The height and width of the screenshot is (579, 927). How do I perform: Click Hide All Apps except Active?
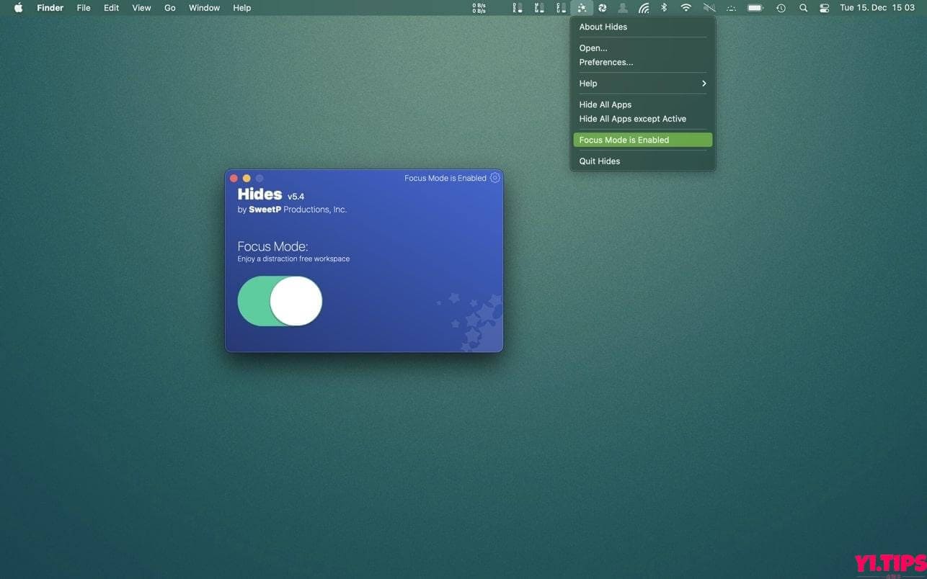[632, 119]
